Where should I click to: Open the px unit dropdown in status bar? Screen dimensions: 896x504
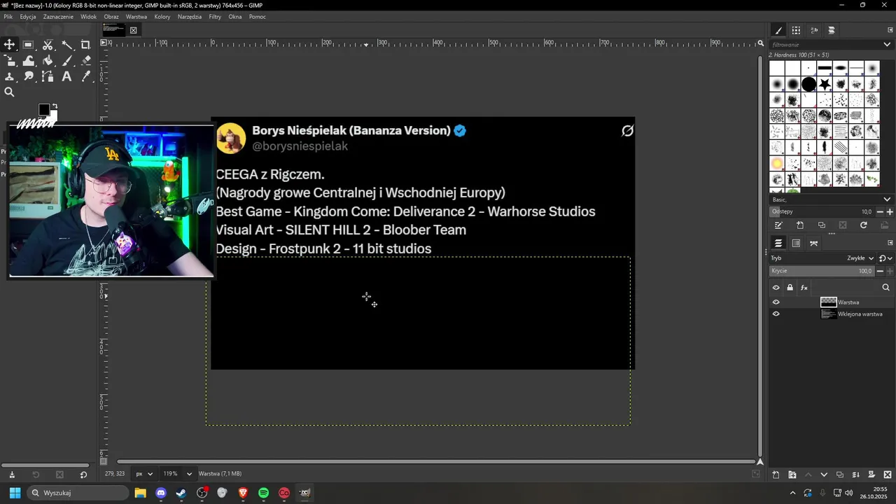pyautogui.click(x=143, y=474)
